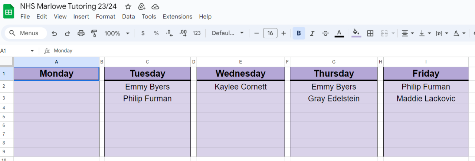
Task: Toggle Bold formatting button
Action: 299,33
